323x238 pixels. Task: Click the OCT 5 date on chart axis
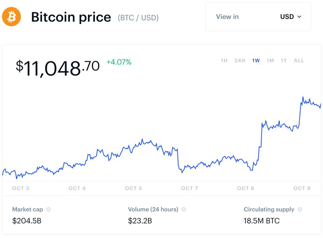[x=133, y=188]
